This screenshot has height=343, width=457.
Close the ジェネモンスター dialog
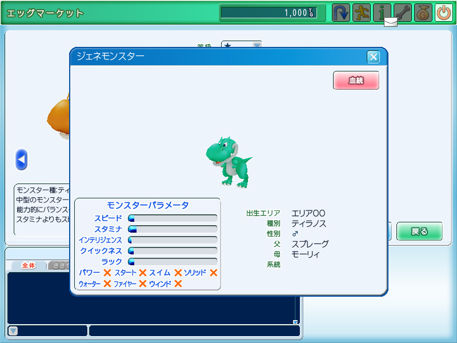[373, 57]
